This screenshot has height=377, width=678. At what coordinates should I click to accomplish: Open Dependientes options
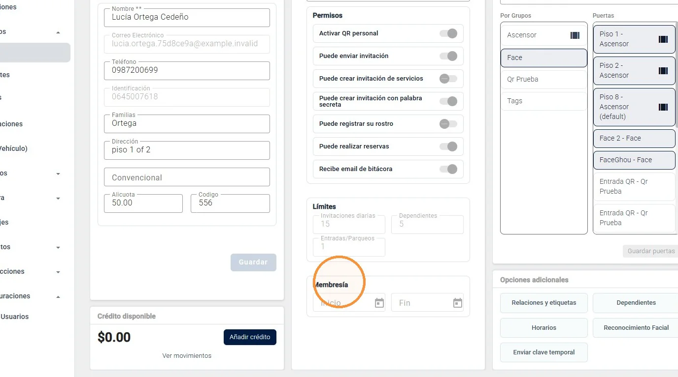coord(635,303)
